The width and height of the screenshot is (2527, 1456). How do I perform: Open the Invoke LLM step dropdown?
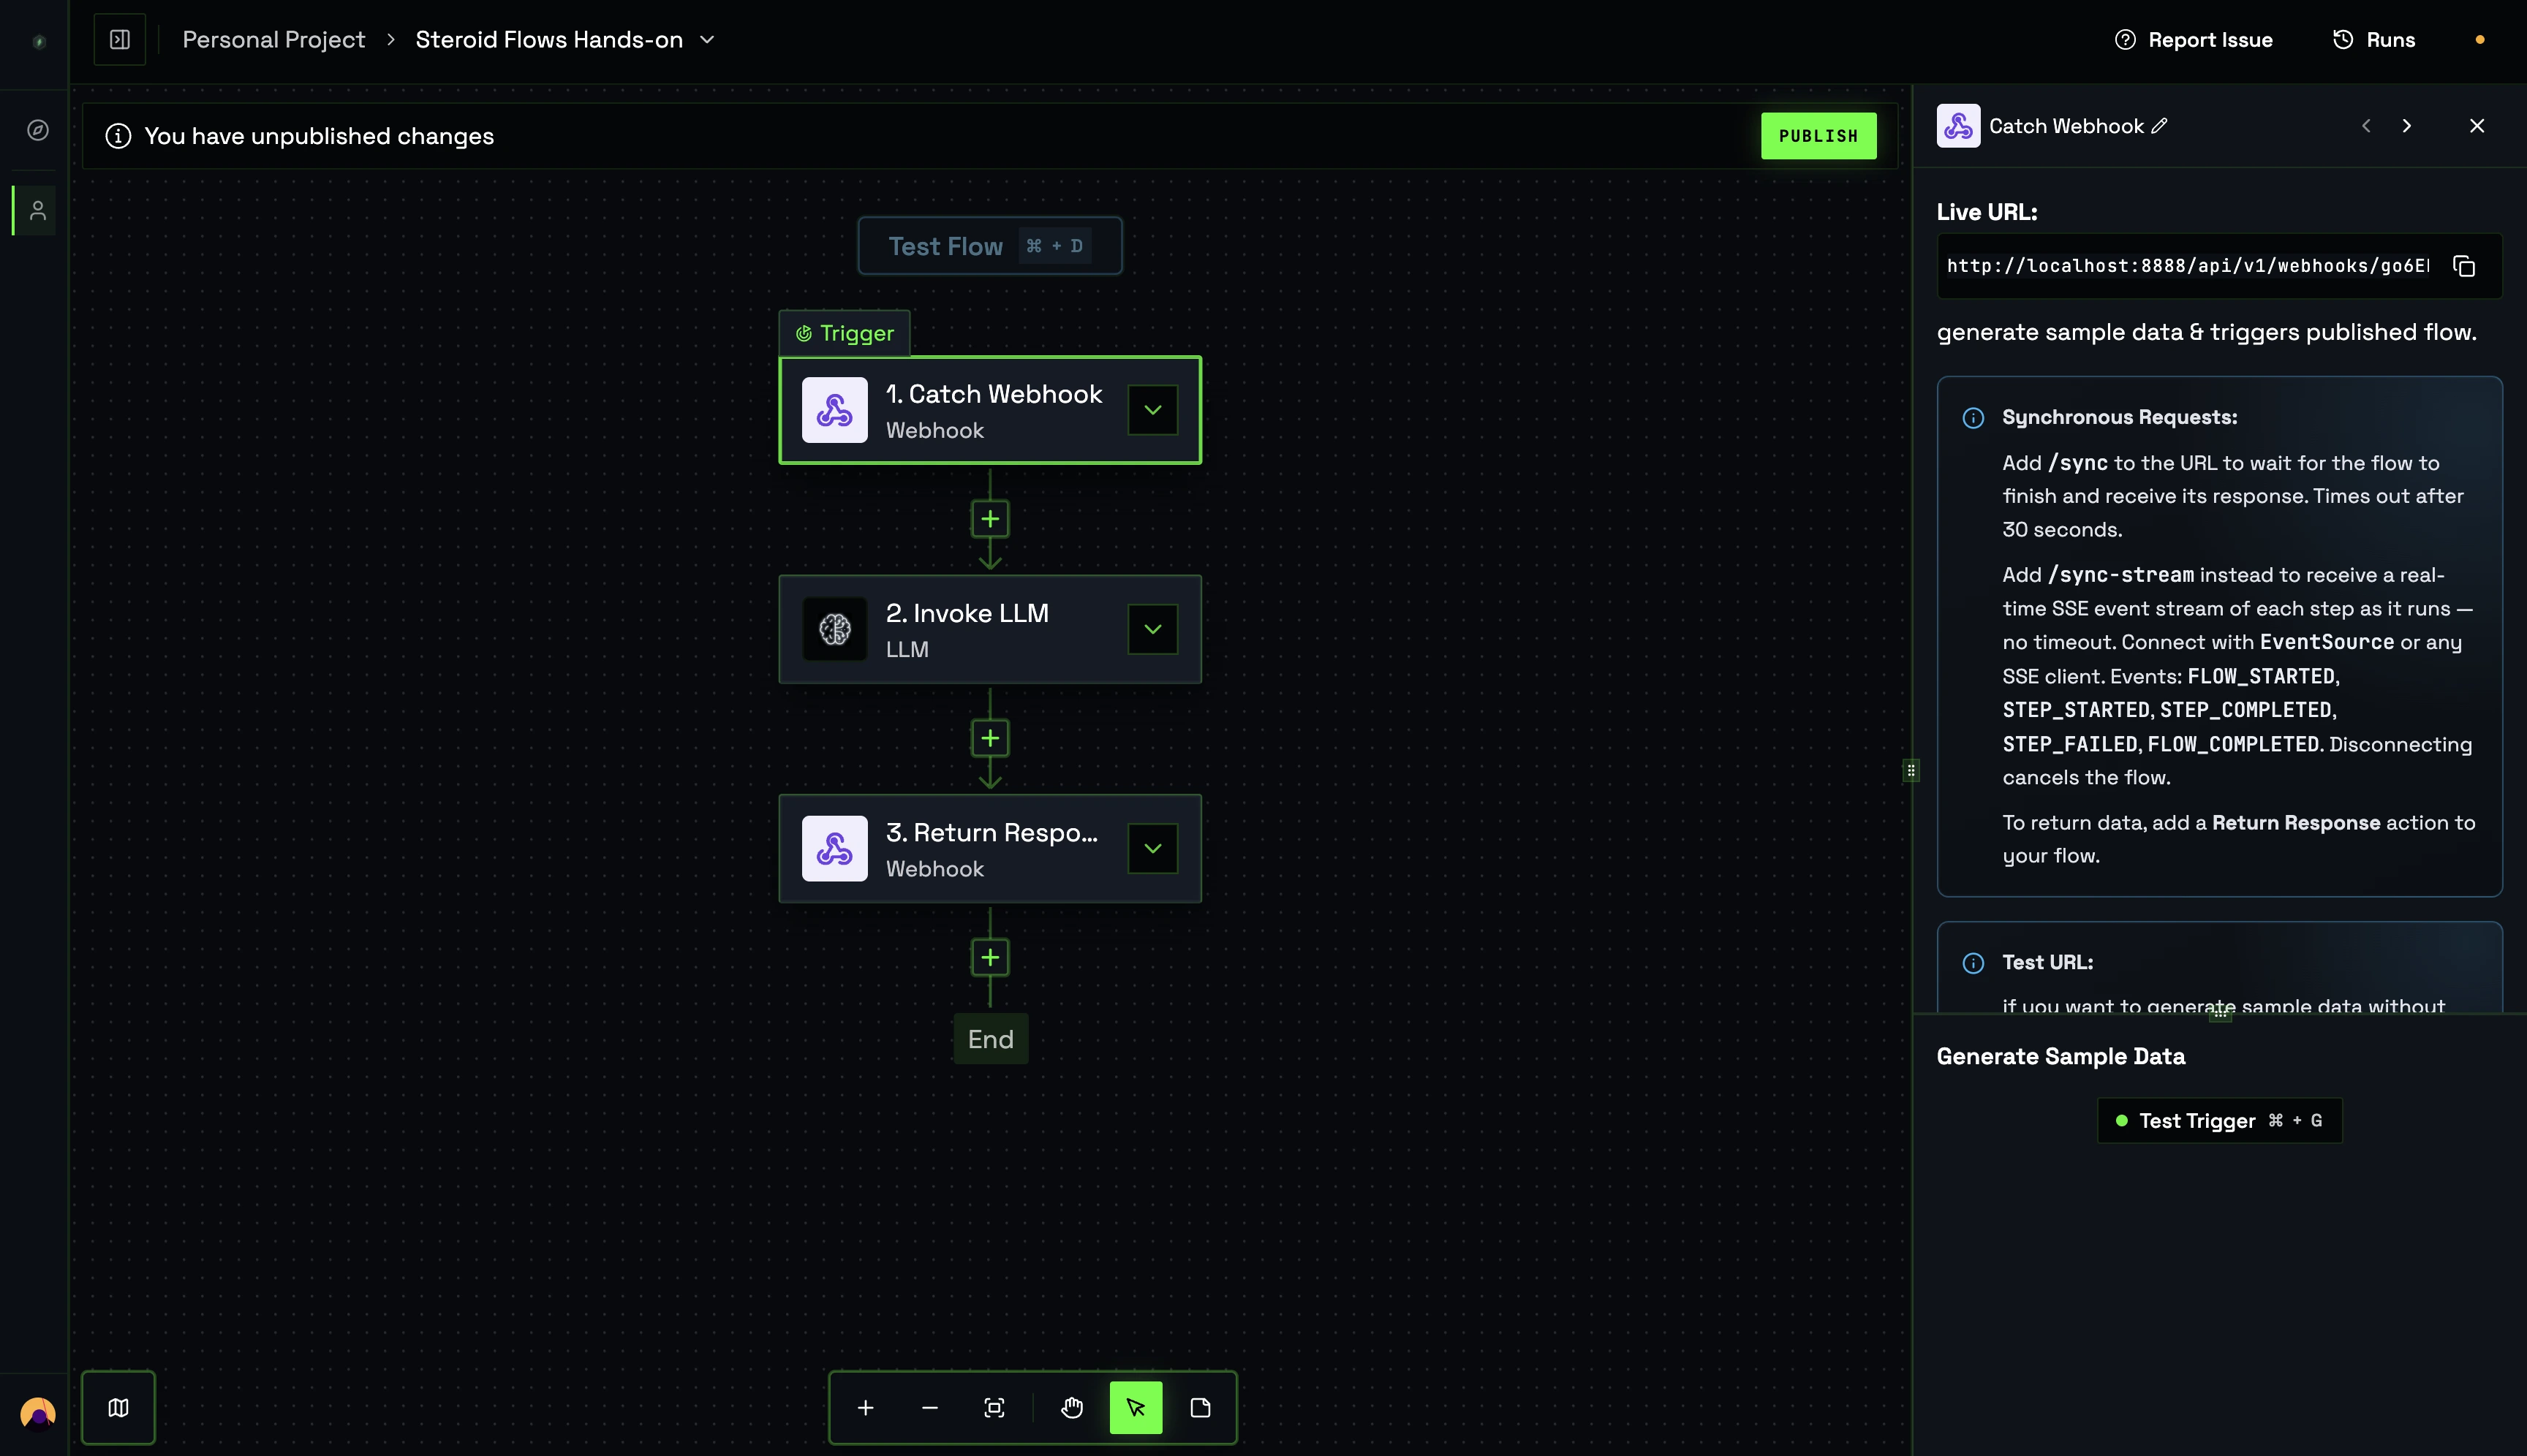click(1152, 629)
